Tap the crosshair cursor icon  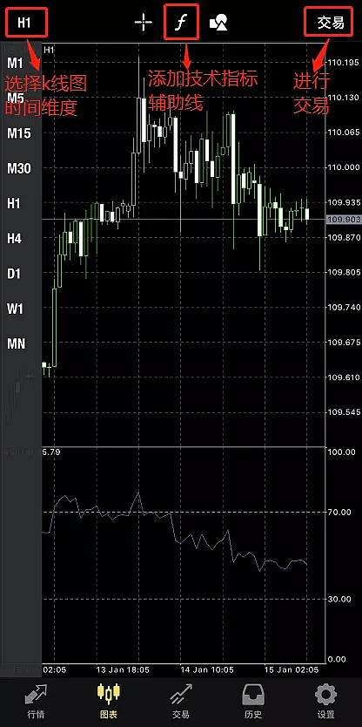[x=143, y=23]
